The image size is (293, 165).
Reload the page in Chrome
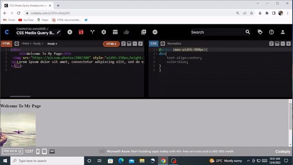click(19, 13)
